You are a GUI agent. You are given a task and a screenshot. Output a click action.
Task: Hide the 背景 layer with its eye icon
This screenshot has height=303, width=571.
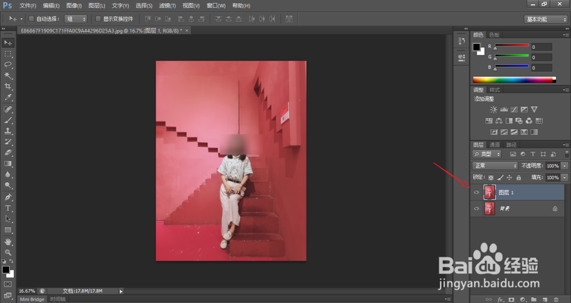(476, 208)
